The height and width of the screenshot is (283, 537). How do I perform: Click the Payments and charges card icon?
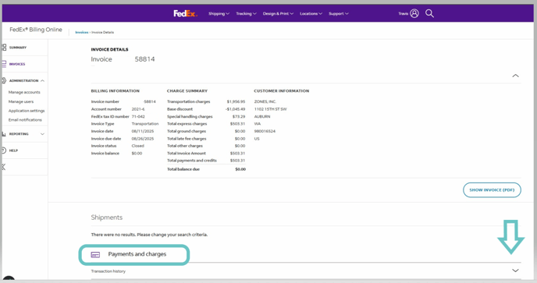click(95, 255)
